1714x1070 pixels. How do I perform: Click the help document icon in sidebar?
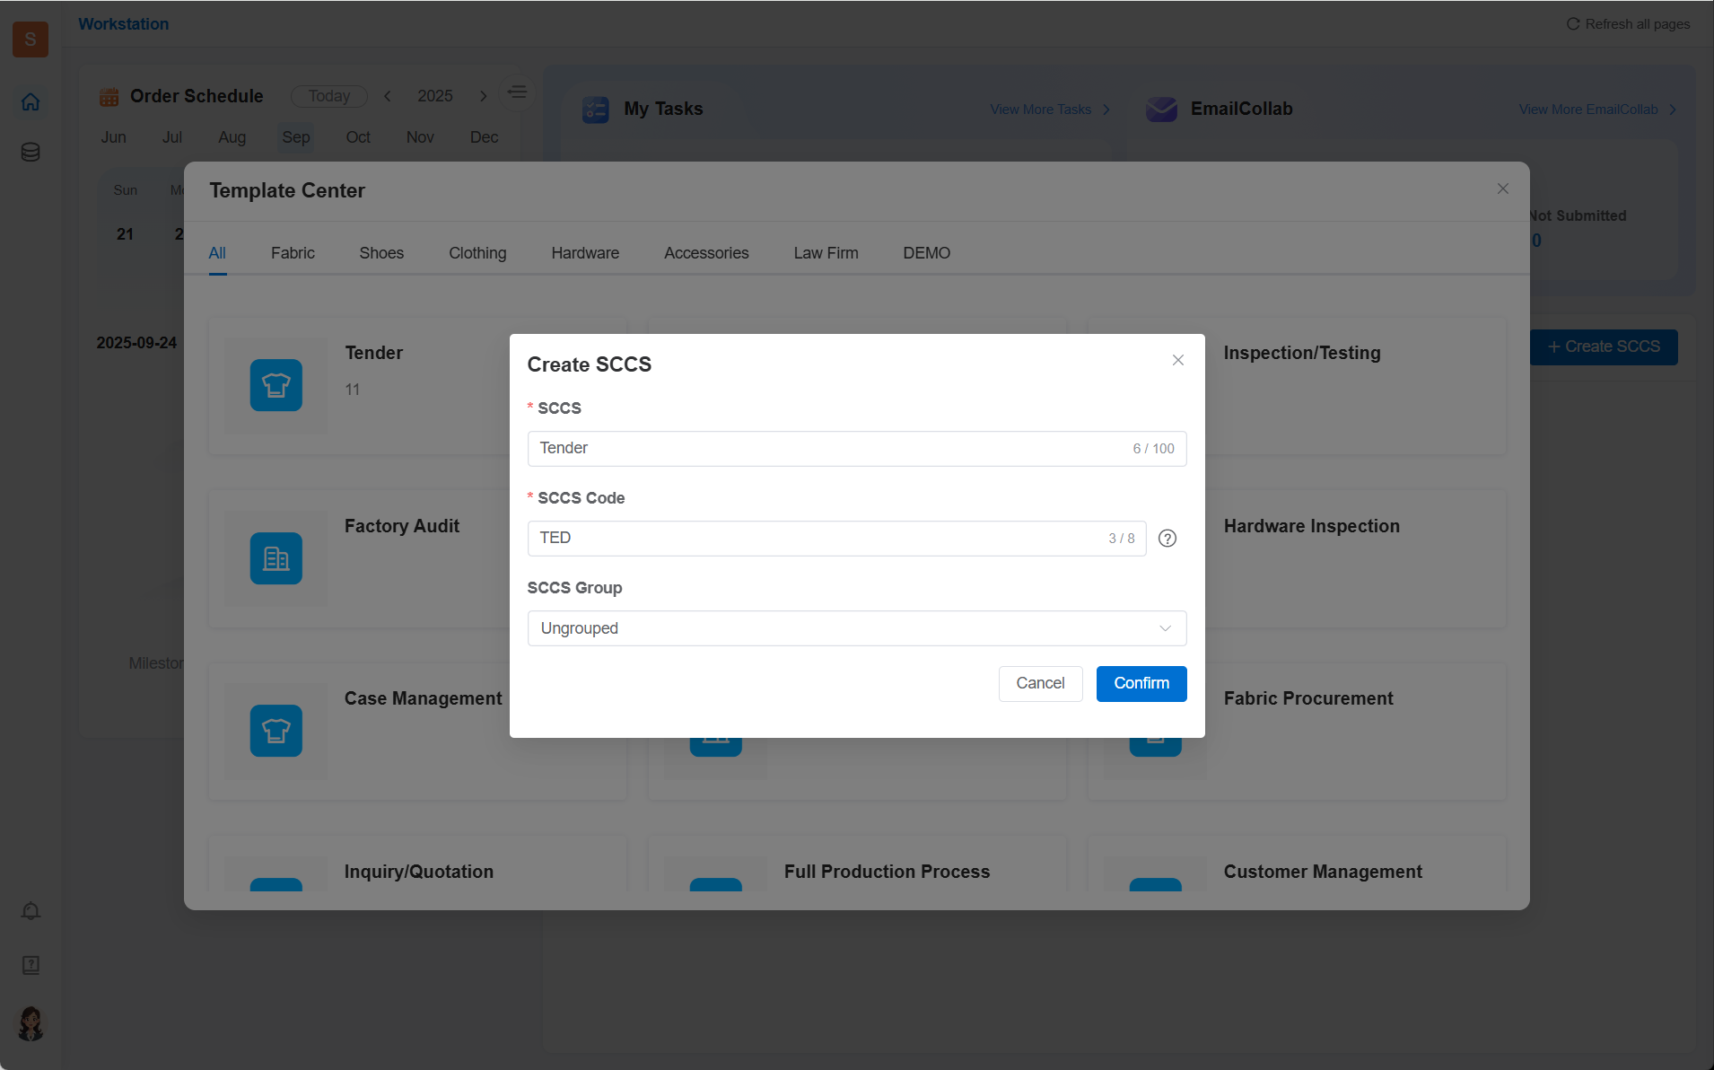31,965
